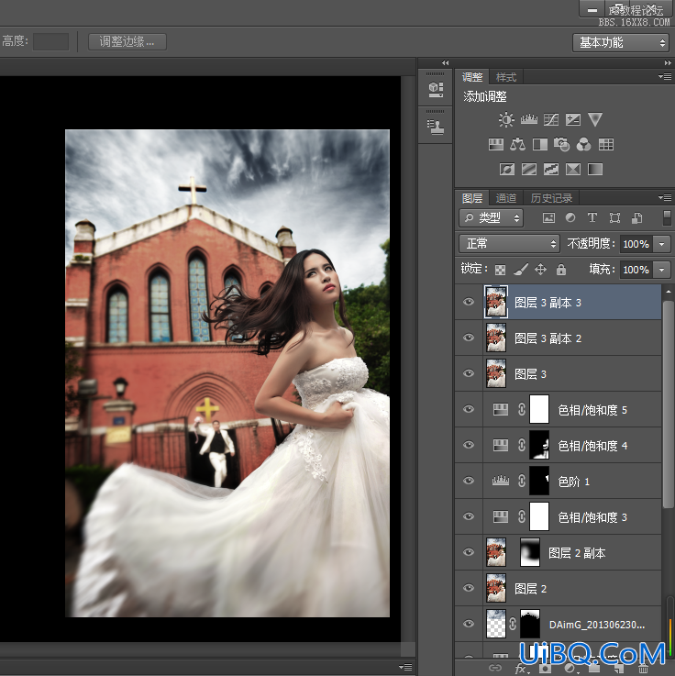Viewport: 675px width, 676px height.
Task: Add a Selective Color adjustment
Action: pos(573,169)
